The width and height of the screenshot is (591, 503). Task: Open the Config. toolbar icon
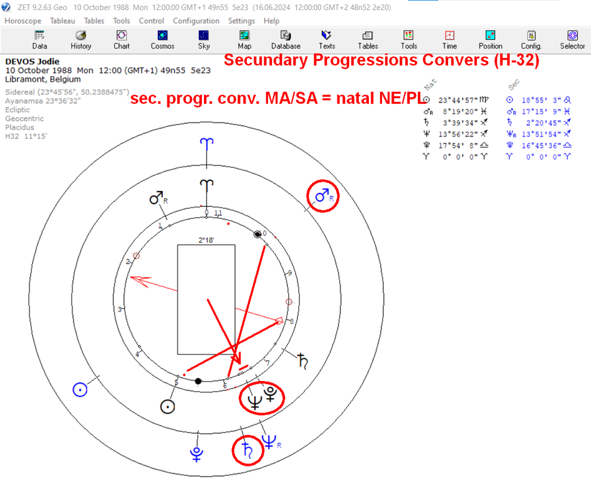point(531,40)
